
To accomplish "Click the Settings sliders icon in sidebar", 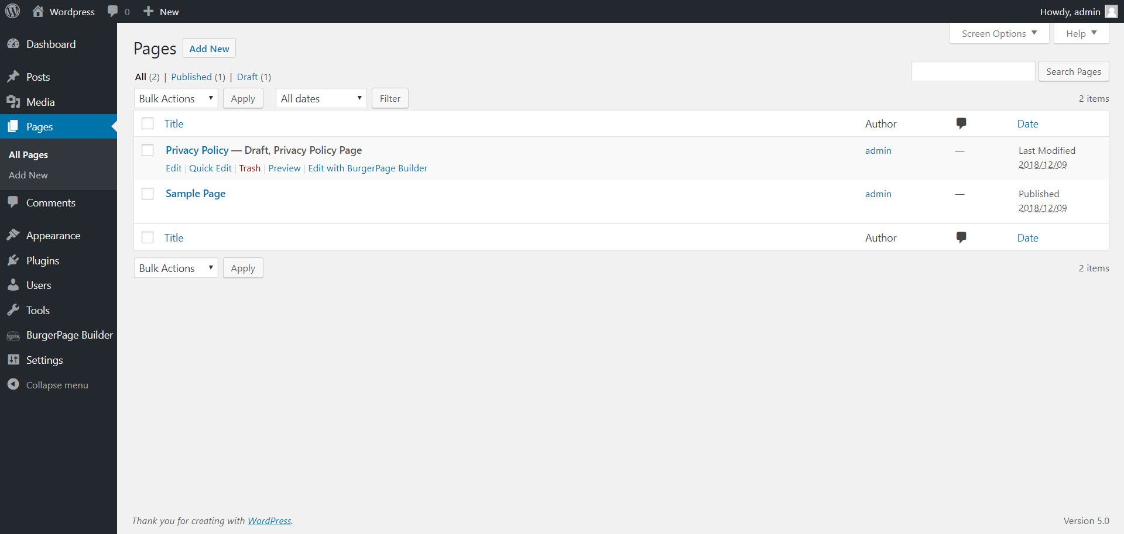I will 13,360.
